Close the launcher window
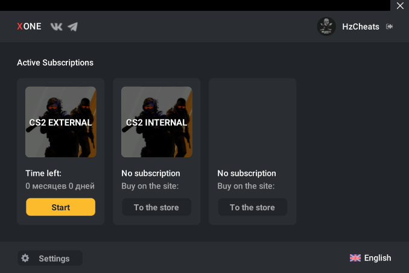The height and width of the screenshot is (273, 409). (400, 5)
